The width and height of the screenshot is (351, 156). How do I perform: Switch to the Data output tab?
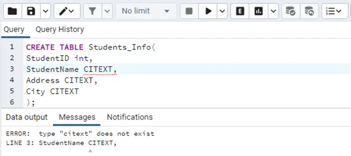27,117
